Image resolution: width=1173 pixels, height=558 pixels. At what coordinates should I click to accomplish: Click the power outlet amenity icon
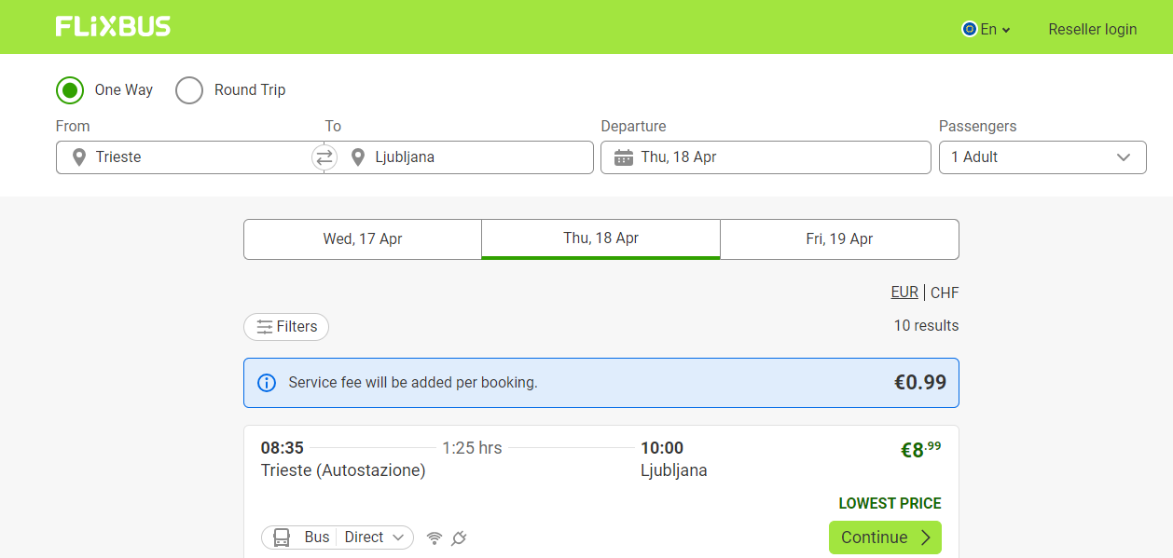point(458,538)
